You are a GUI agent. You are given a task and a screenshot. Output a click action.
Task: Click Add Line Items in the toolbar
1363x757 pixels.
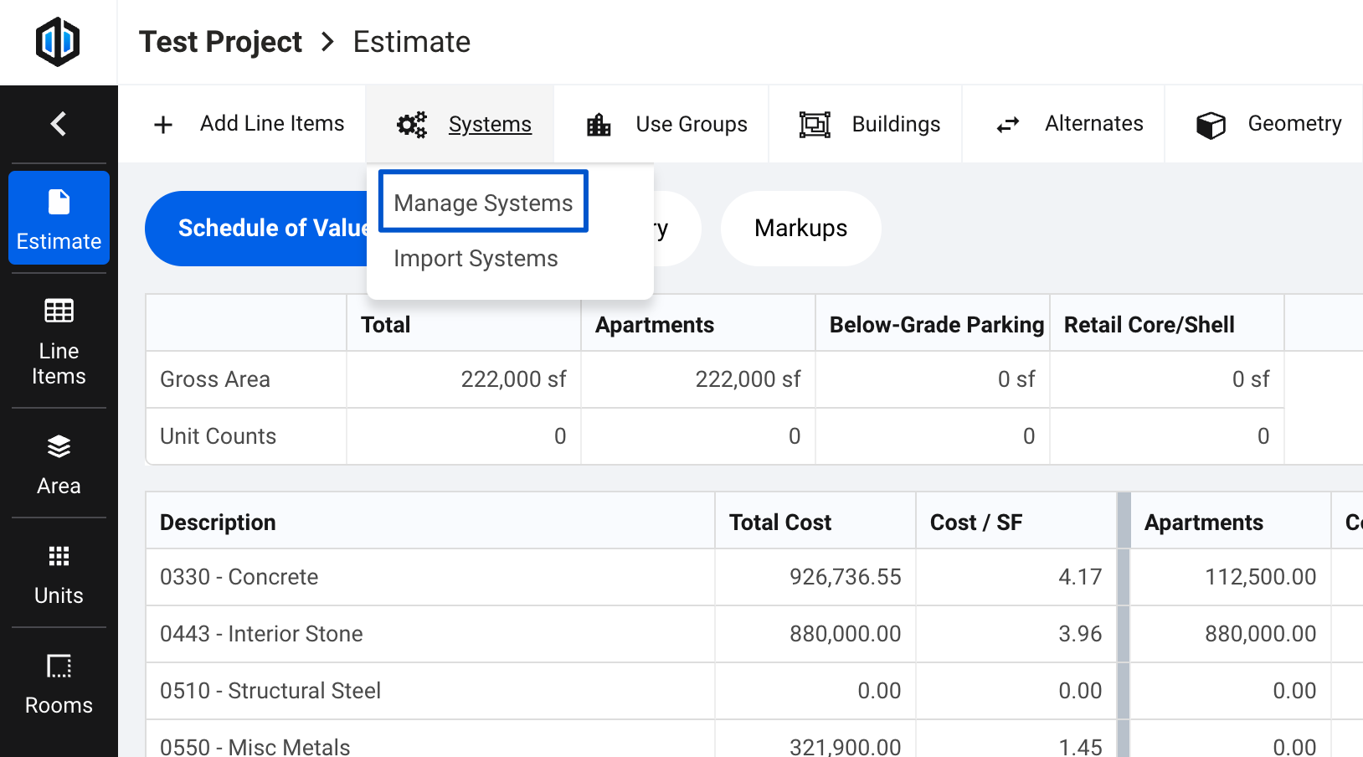point(272,123)
